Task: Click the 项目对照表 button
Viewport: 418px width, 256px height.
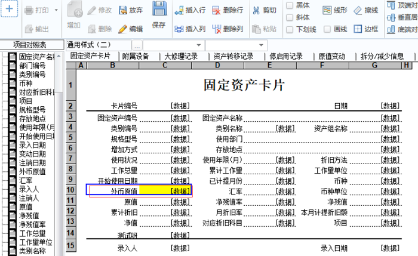Action: tap(32, 45)
